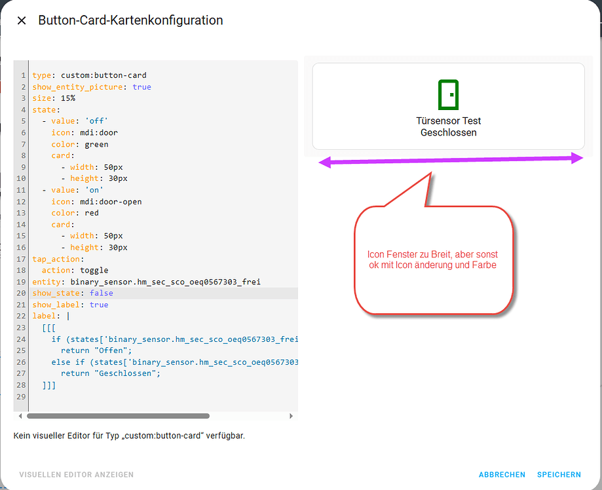Click the green door icon in the card preview
Image resolution: width=602 pixels, height=490 pixels.
point(448,94)
